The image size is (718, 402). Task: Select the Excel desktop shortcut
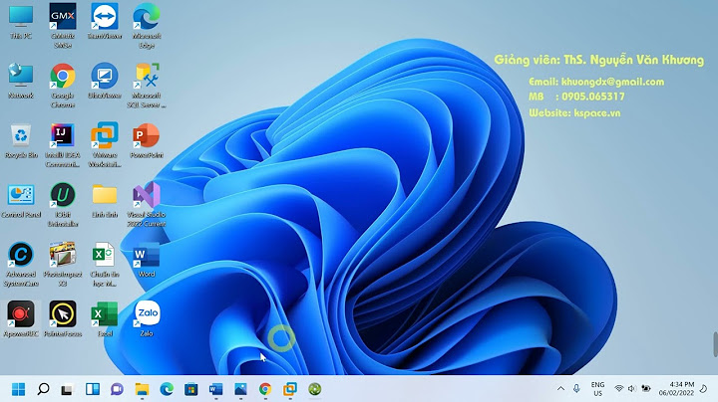105,319
